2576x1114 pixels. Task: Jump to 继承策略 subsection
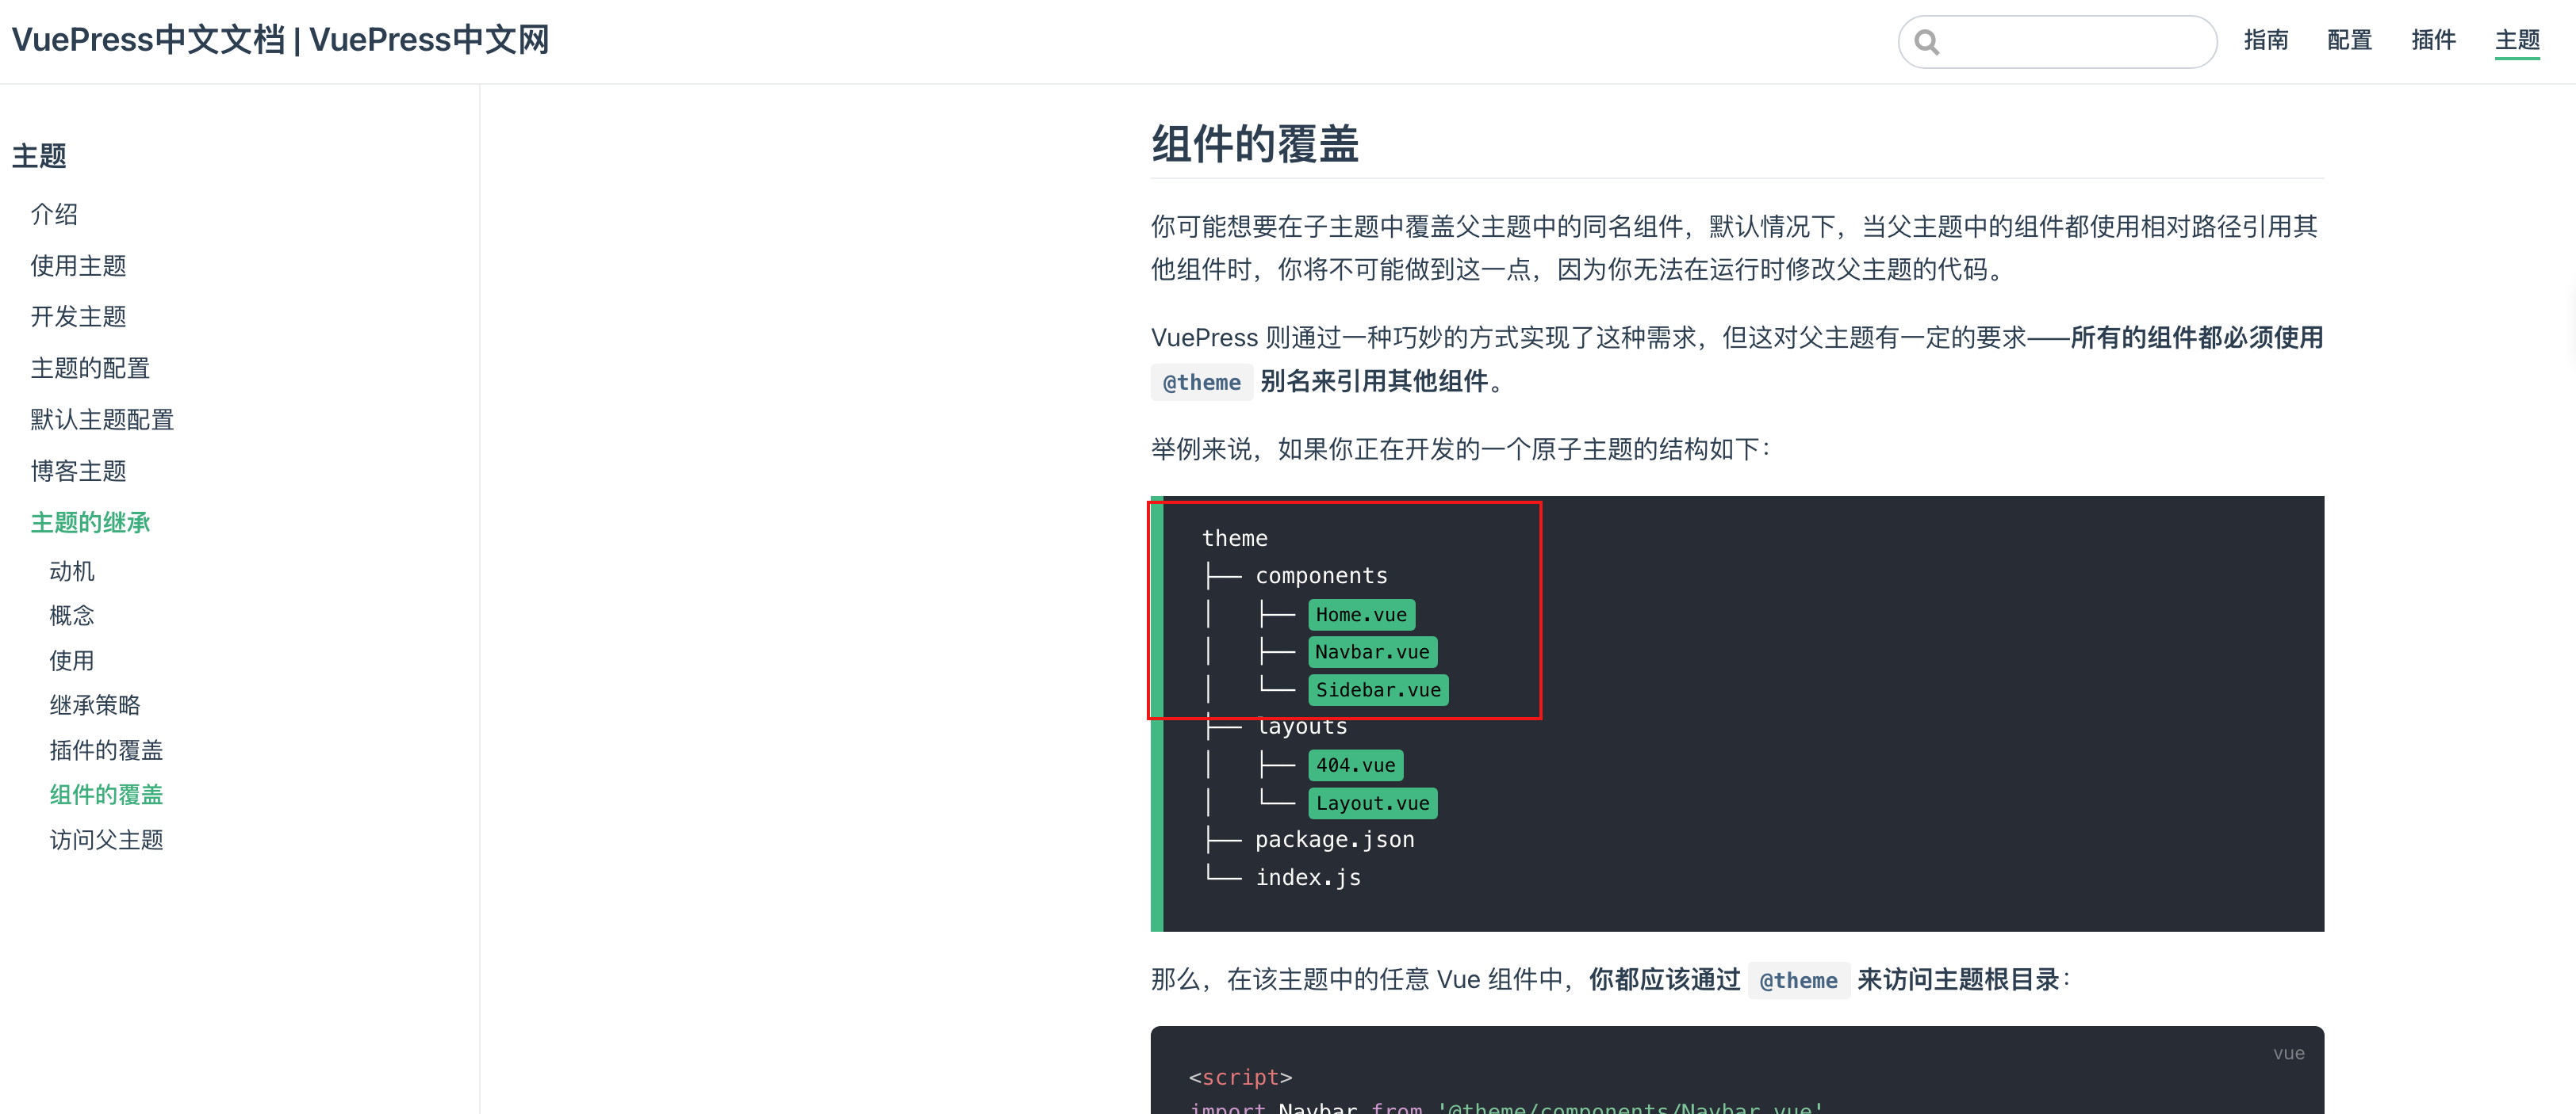point(95,705)
